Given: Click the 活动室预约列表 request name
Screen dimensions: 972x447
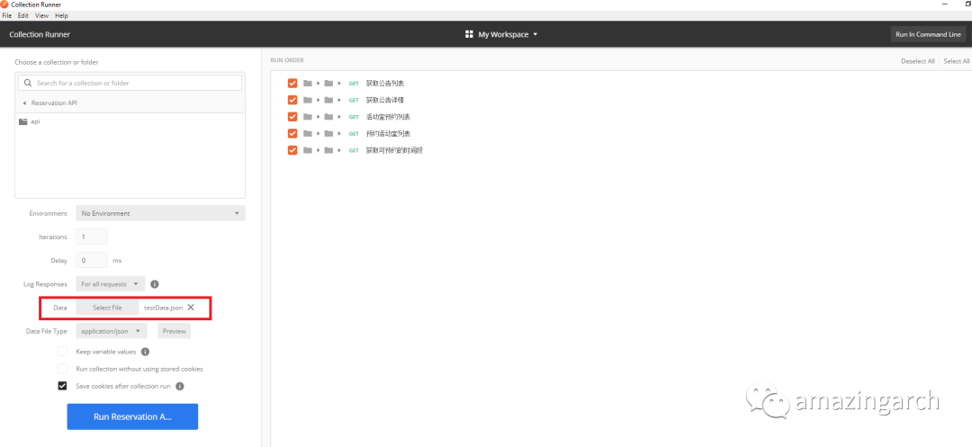Looking at the screenshot, I should [x=388, y=116].
